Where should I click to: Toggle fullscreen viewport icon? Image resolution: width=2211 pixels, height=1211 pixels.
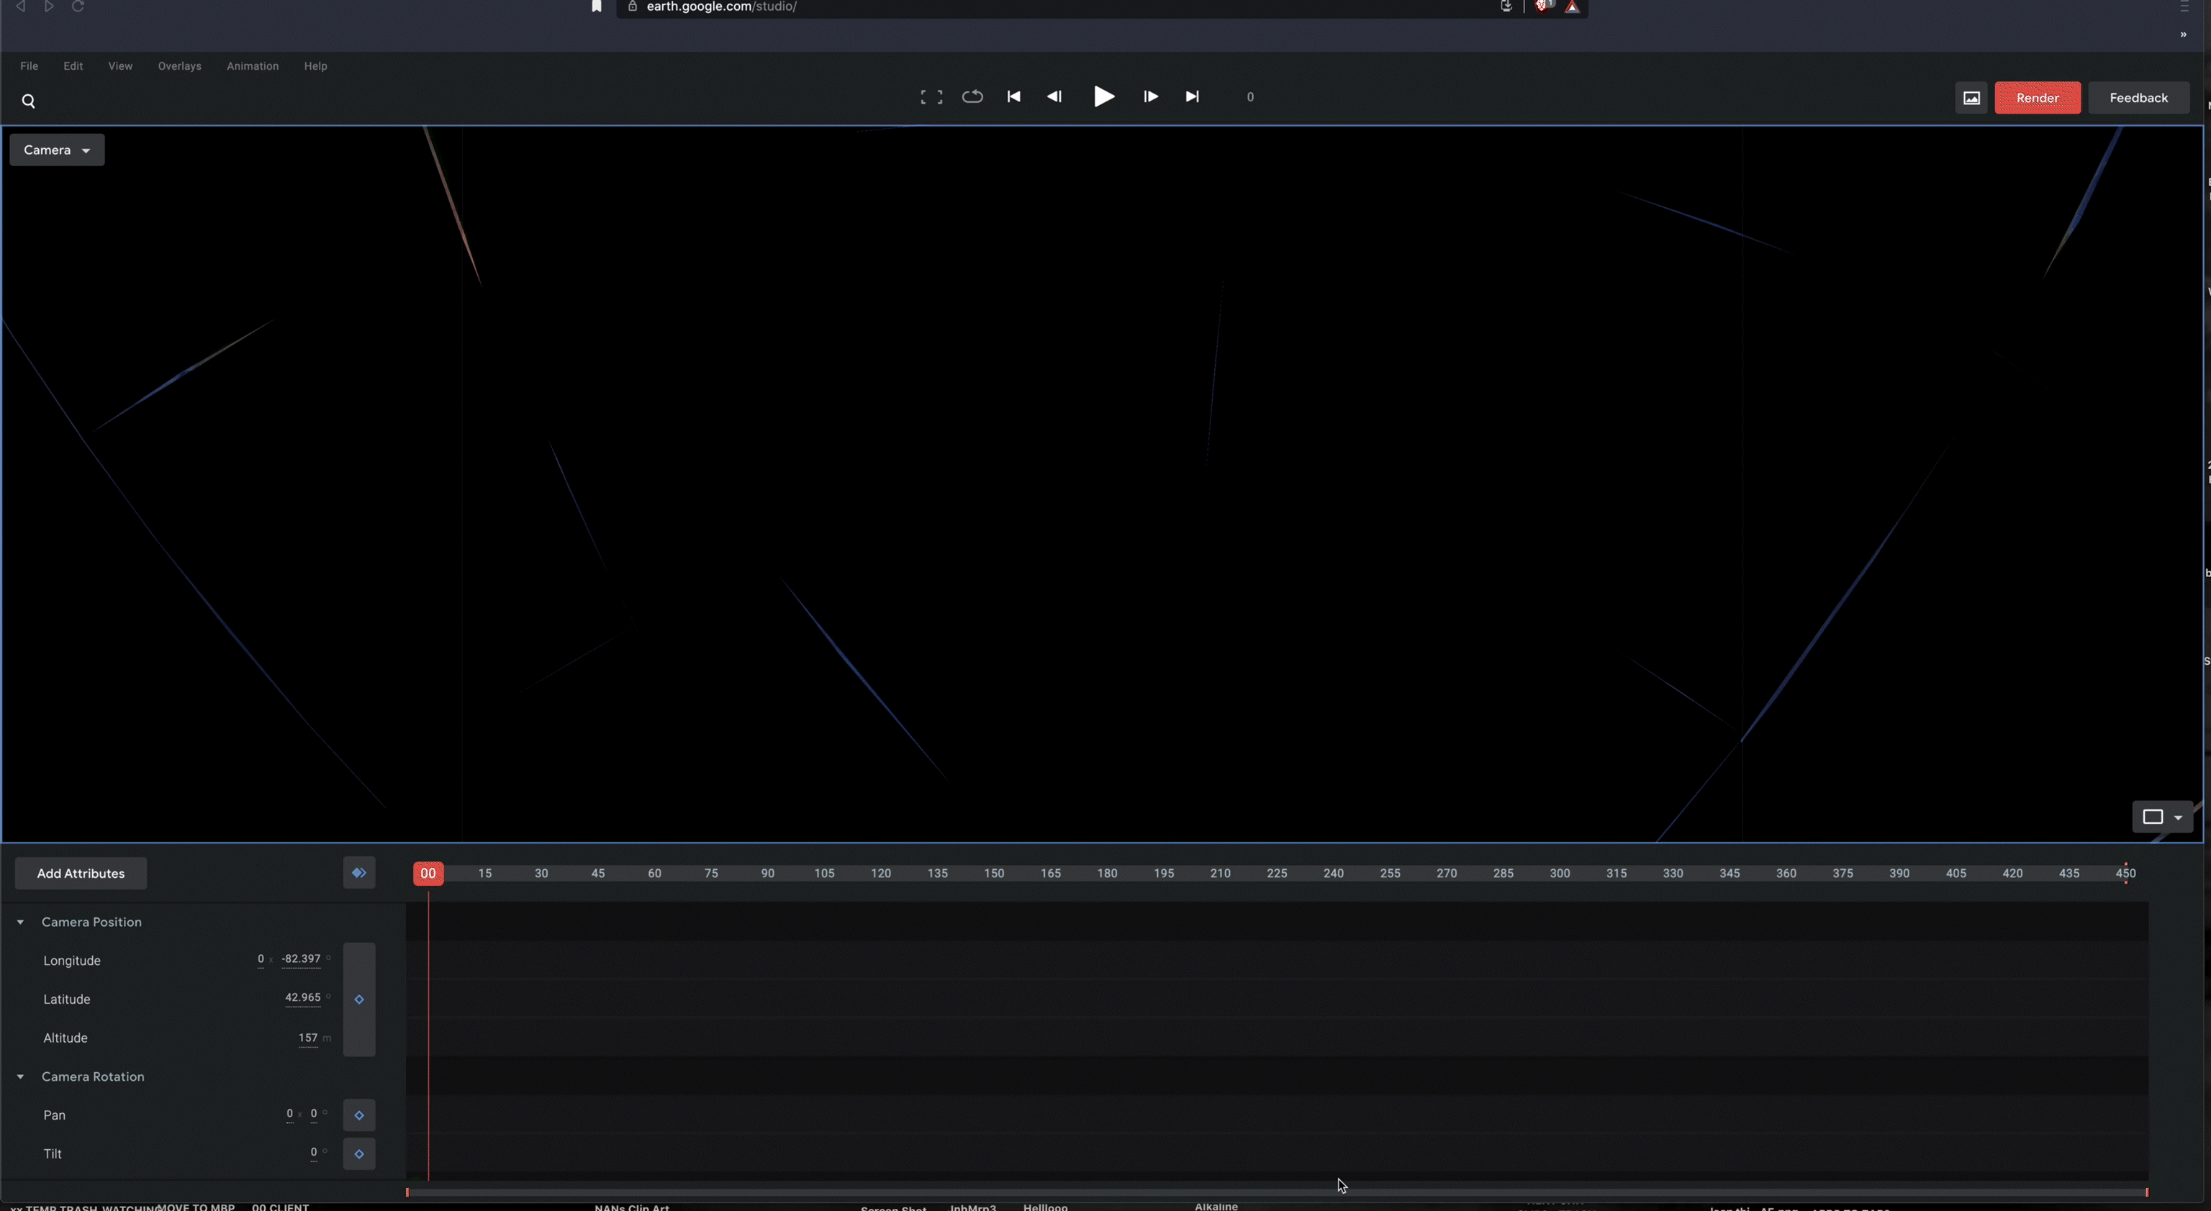[931, 97]
